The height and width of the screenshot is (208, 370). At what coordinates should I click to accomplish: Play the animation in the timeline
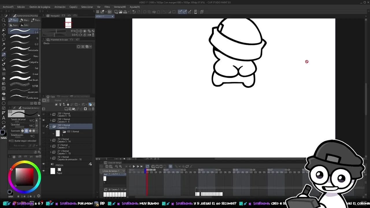coord(134,166)
